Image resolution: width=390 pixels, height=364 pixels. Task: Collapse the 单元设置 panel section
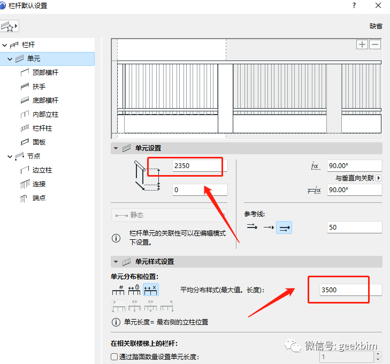pyautogui.click(x=116, y=148)
